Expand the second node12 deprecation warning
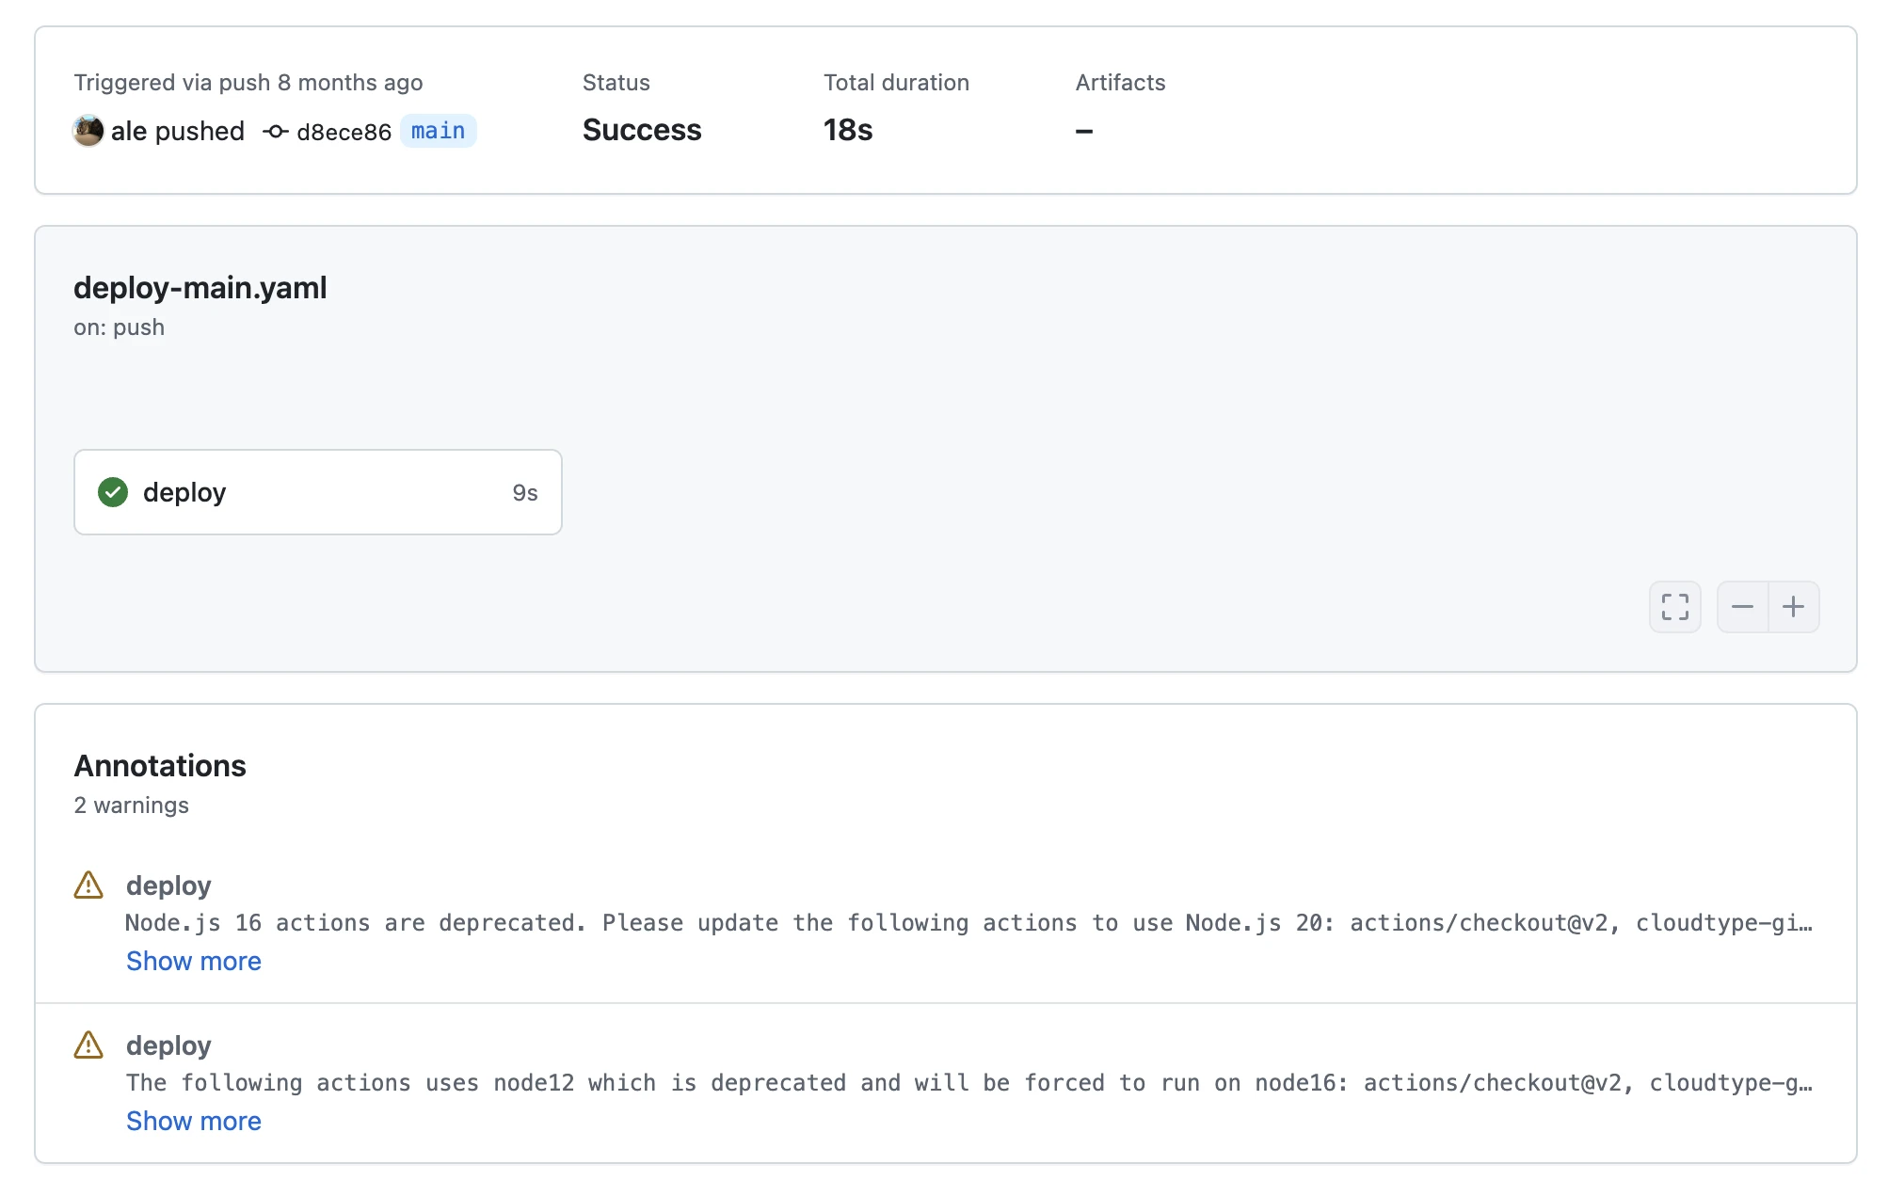 193,1121
